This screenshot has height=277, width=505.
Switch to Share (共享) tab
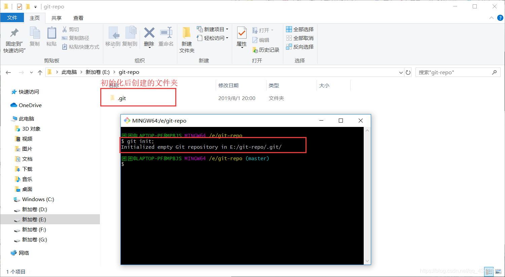pyautogui.click(x=57, y=18)
